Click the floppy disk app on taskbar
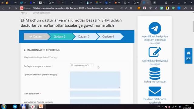The width and height of the screenshot is (194, 109). 24,106
